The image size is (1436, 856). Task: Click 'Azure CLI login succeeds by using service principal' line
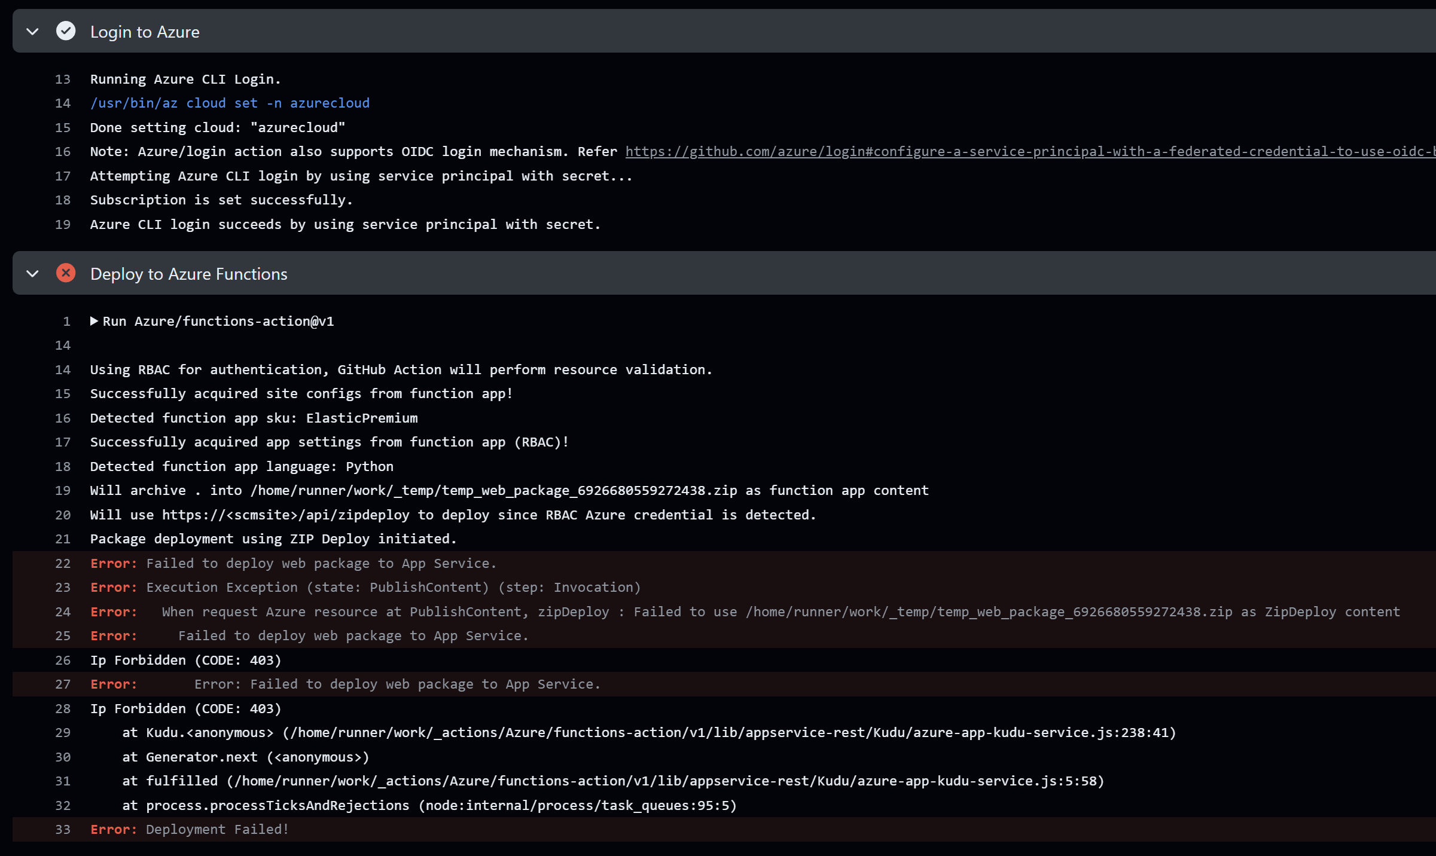pyautogui.click(x=345, y=225)
